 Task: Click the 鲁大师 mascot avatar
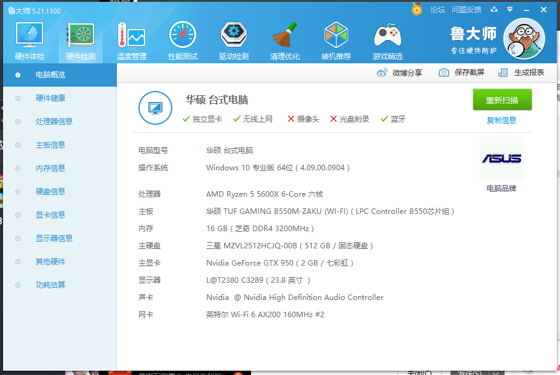coord(524,38)
